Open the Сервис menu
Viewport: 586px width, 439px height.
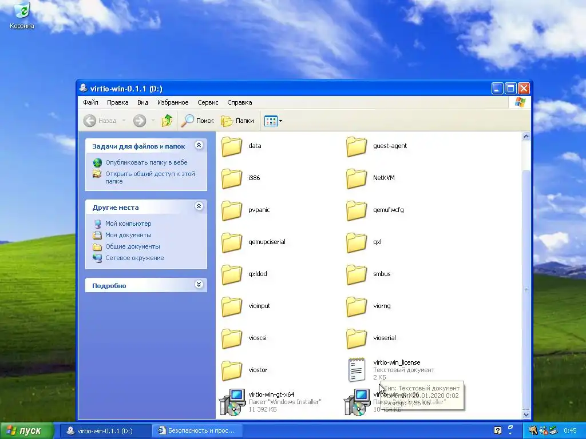click(208, 102)
